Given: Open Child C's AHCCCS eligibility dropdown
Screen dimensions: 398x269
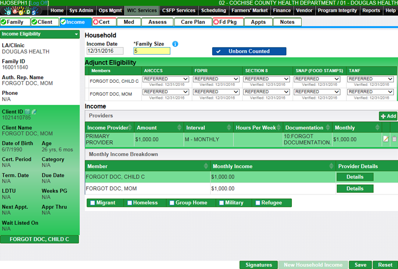Looking at the screenshot, I should pos(166,79).
